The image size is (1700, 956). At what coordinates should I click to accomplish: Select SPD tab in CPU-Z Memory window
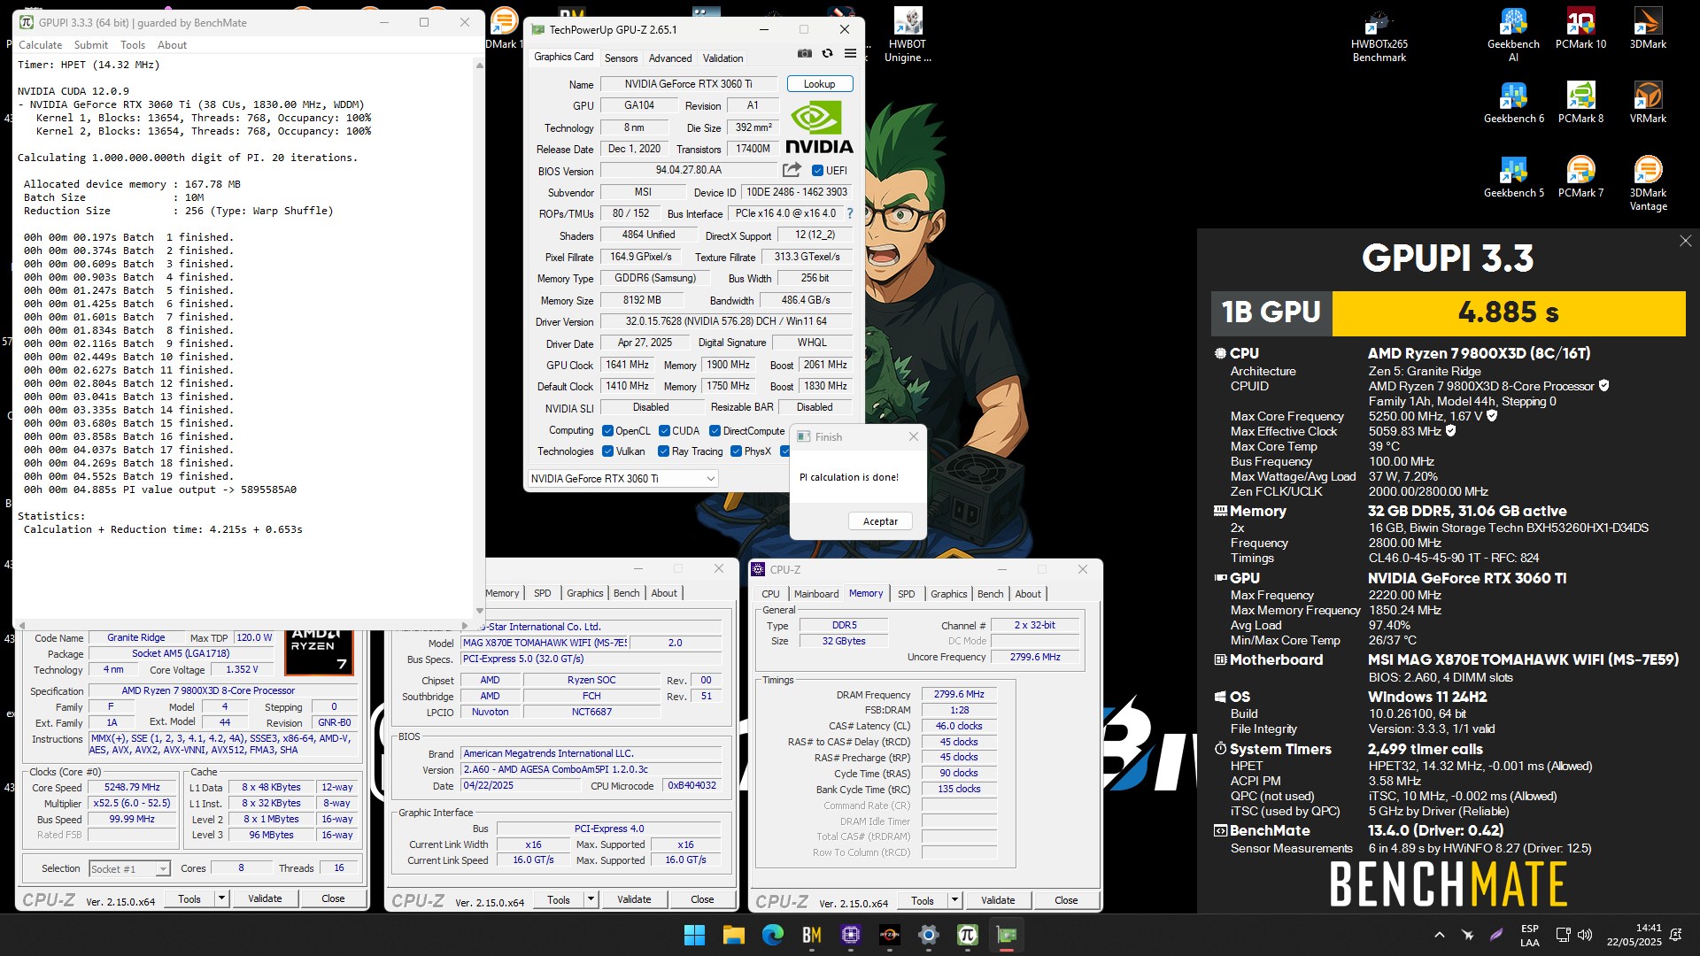tap(907, 594)
